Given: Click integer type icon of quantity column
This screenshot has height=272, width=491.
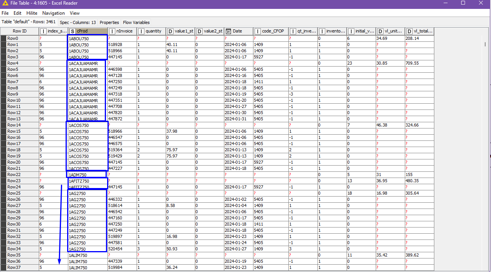Looking at the screenshot, I should point(141,31).
